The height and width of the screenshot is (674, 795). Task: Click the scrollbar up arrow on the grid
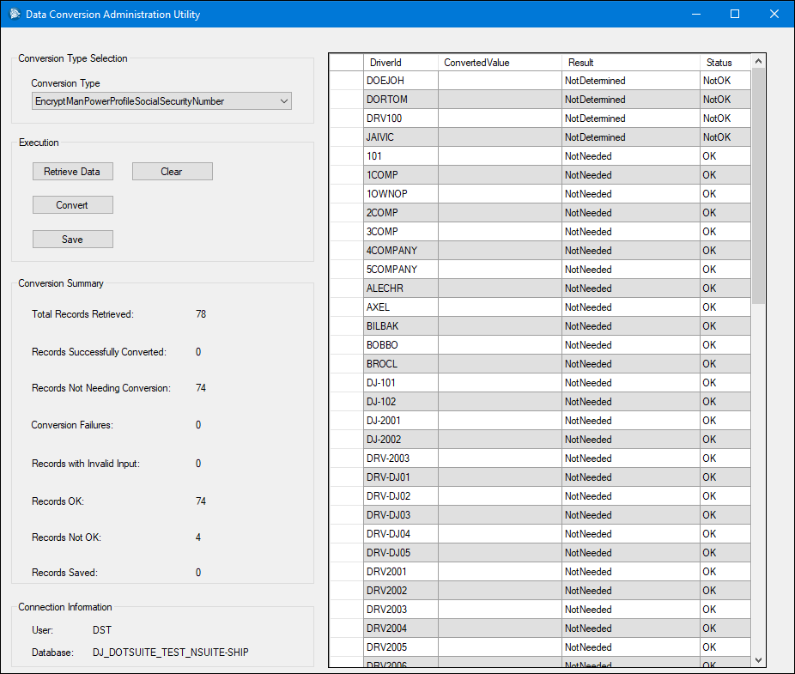coord(757,60)
